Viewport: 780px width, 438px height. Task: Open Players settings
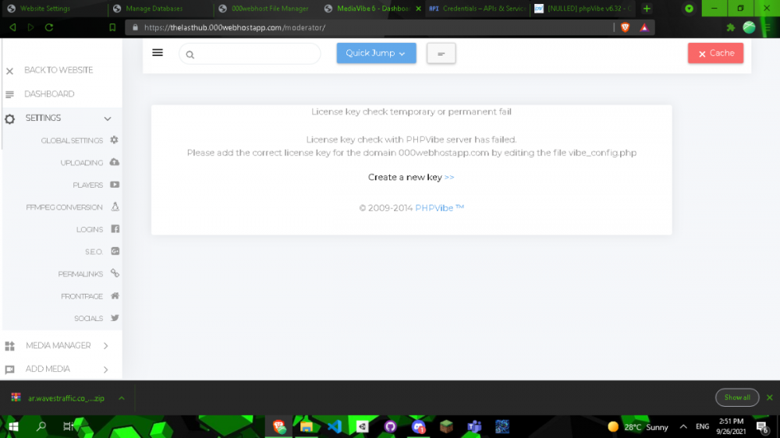point(87,185)
